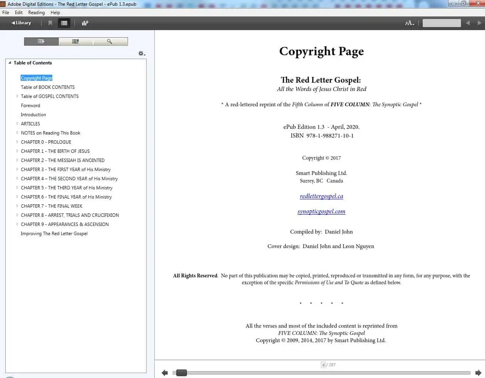485x378 pixels.
Task: Select the Foreword entry
Action: (x=31, y=106)
